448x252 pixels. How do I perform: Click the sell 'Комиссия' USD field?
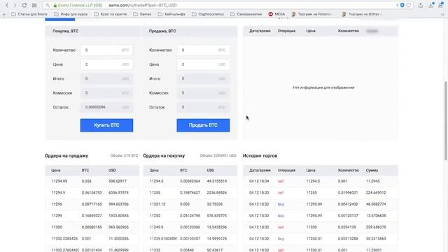click(x=203, y=93)
